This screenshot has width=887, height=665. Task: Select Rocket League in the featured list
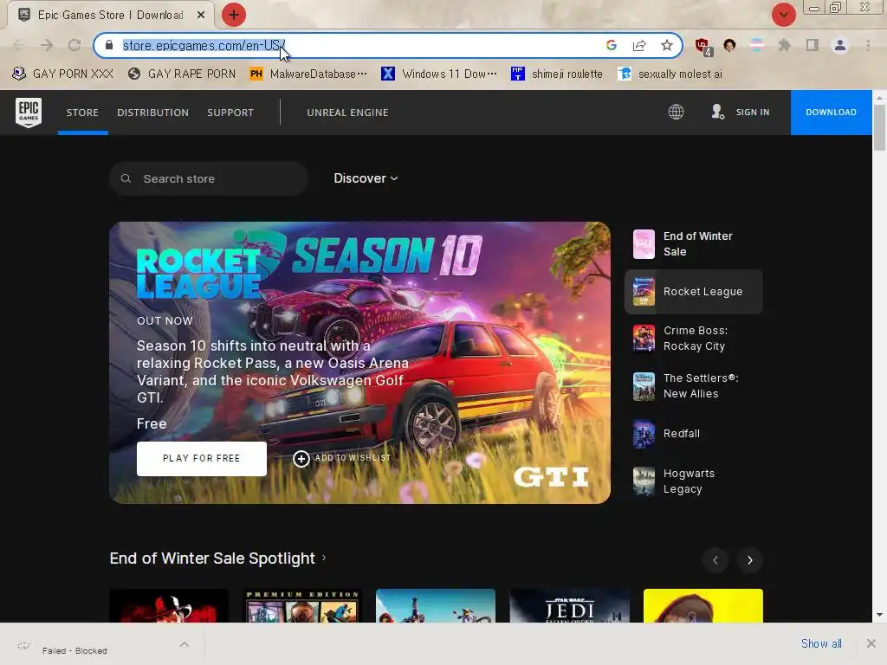coord(694,291)
